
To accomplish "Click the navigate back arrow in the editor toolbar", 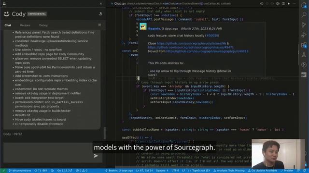I will click(262, 3).
